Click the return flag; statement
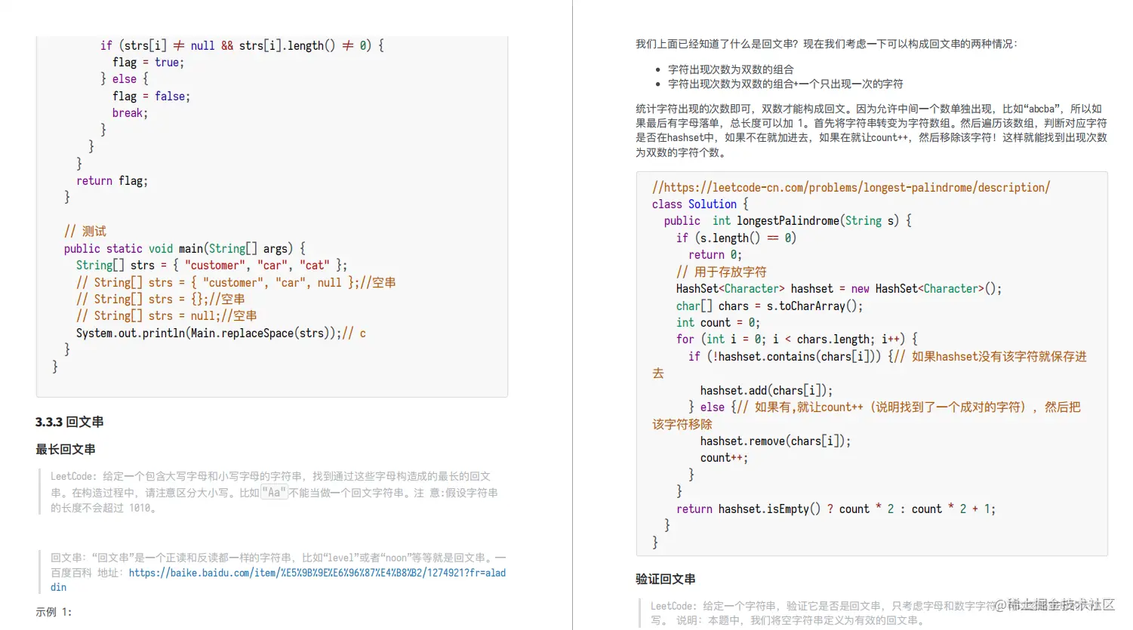 (111, 180)
